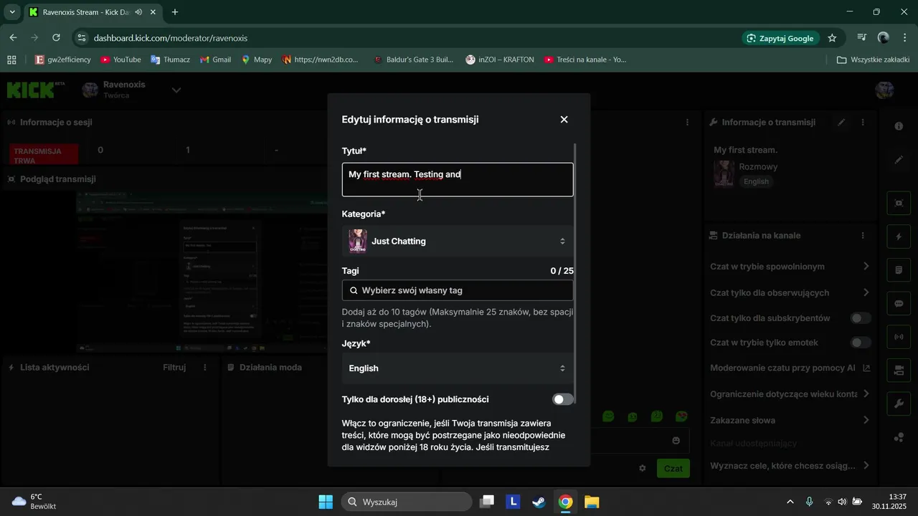
Task: Open File Explorer from the taskbar
Action: click(592, 502)
